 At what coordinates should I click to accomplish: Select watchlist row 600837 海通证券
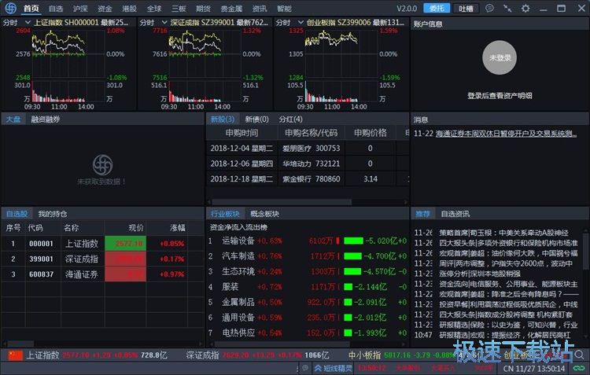pos(102,274)
